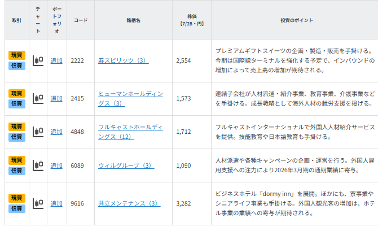The width and height of the screenshot is (378, 231).
Task: Click 信買 button for 共立メンテナンス
Action: (17, 208)
